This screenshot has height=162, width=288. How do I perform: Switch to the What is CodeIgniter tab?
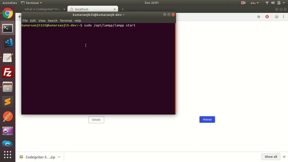click(x=42, y=9)
